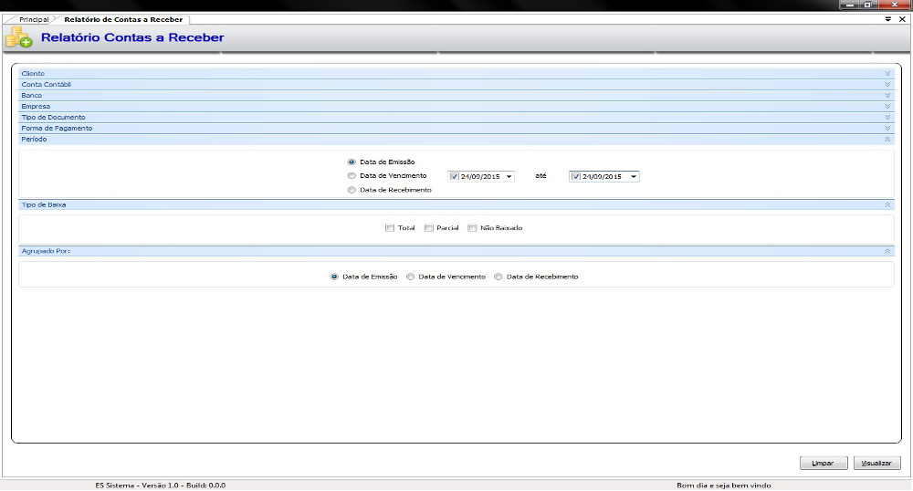Screen dimensions: 913x491
Task: Select Data de Vencimento period radio button
Action: 352,176
